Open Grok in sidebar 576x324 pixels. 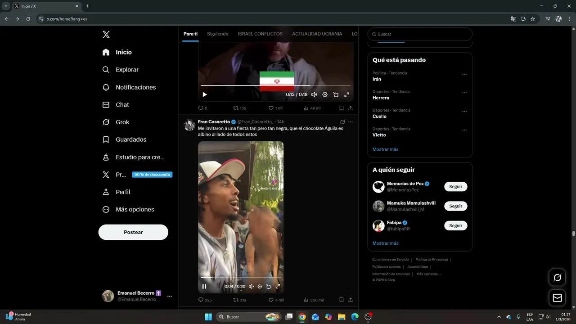click(116, 122)
